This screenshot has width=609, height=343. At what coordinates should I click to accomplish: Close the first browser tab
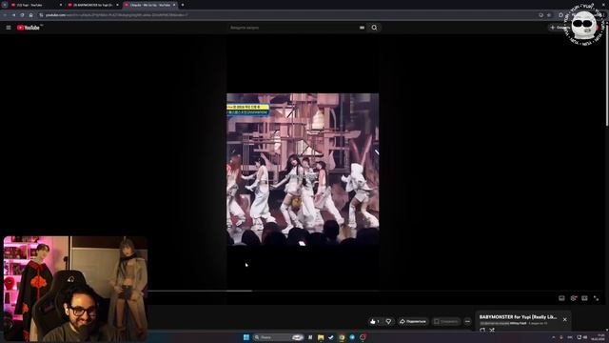click(x=61, y=5)
